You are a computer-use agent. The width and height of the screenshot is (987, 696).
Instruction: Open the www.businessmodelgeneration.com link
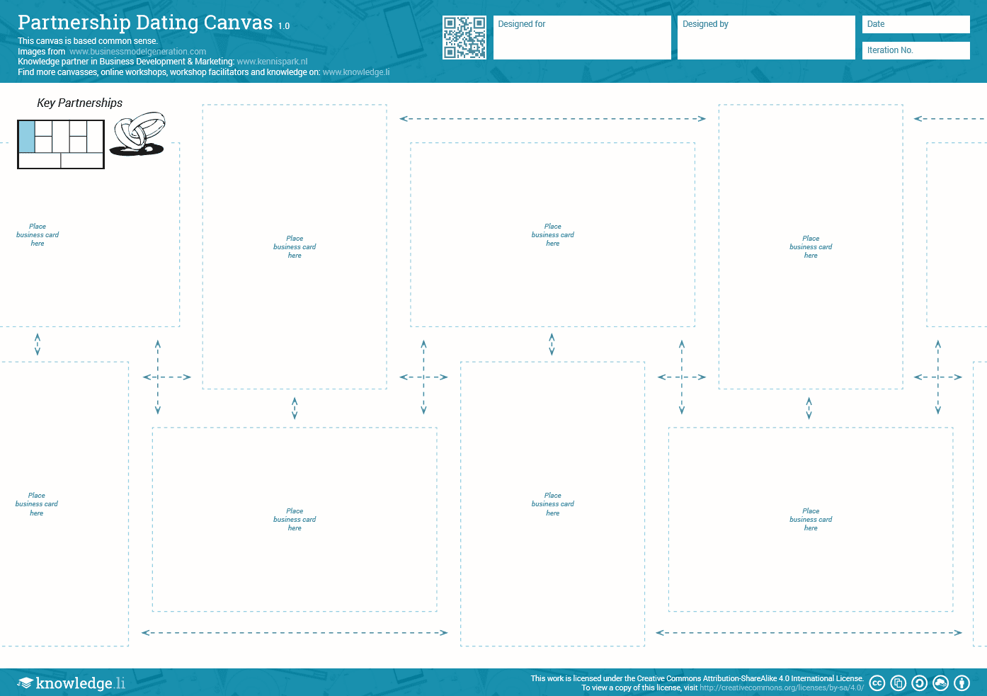point(137,52)
